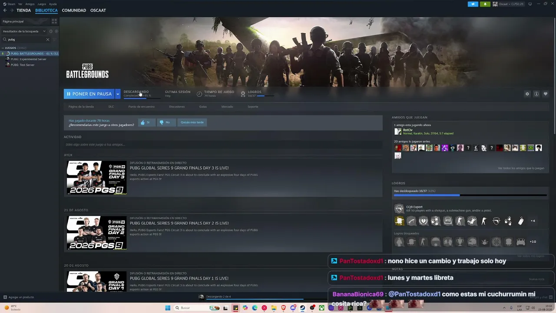556x313 pixels.
Task: Go back with the navigation arrow
Action: [5, 10]
